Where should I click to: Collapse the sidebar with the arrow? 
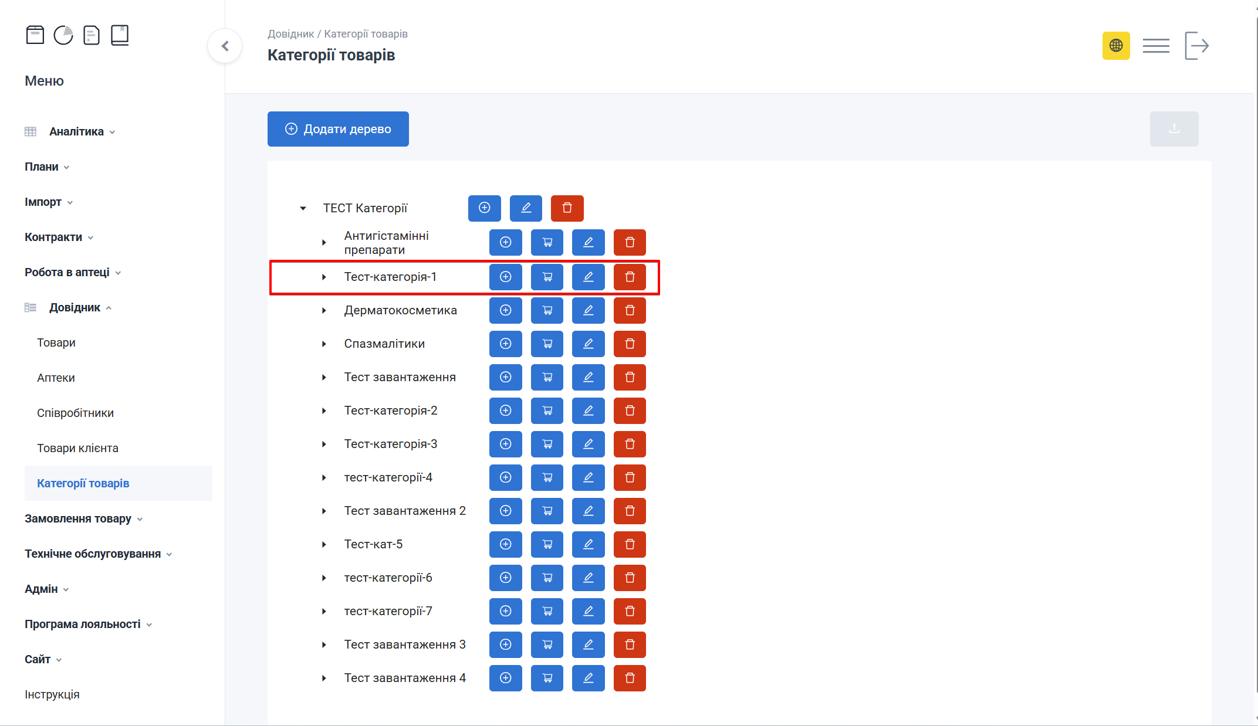(x=225, y=46)
